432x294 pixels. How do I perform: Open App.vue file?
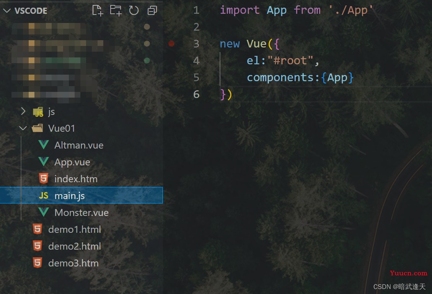pyautogui.click(x=72, y=162)
